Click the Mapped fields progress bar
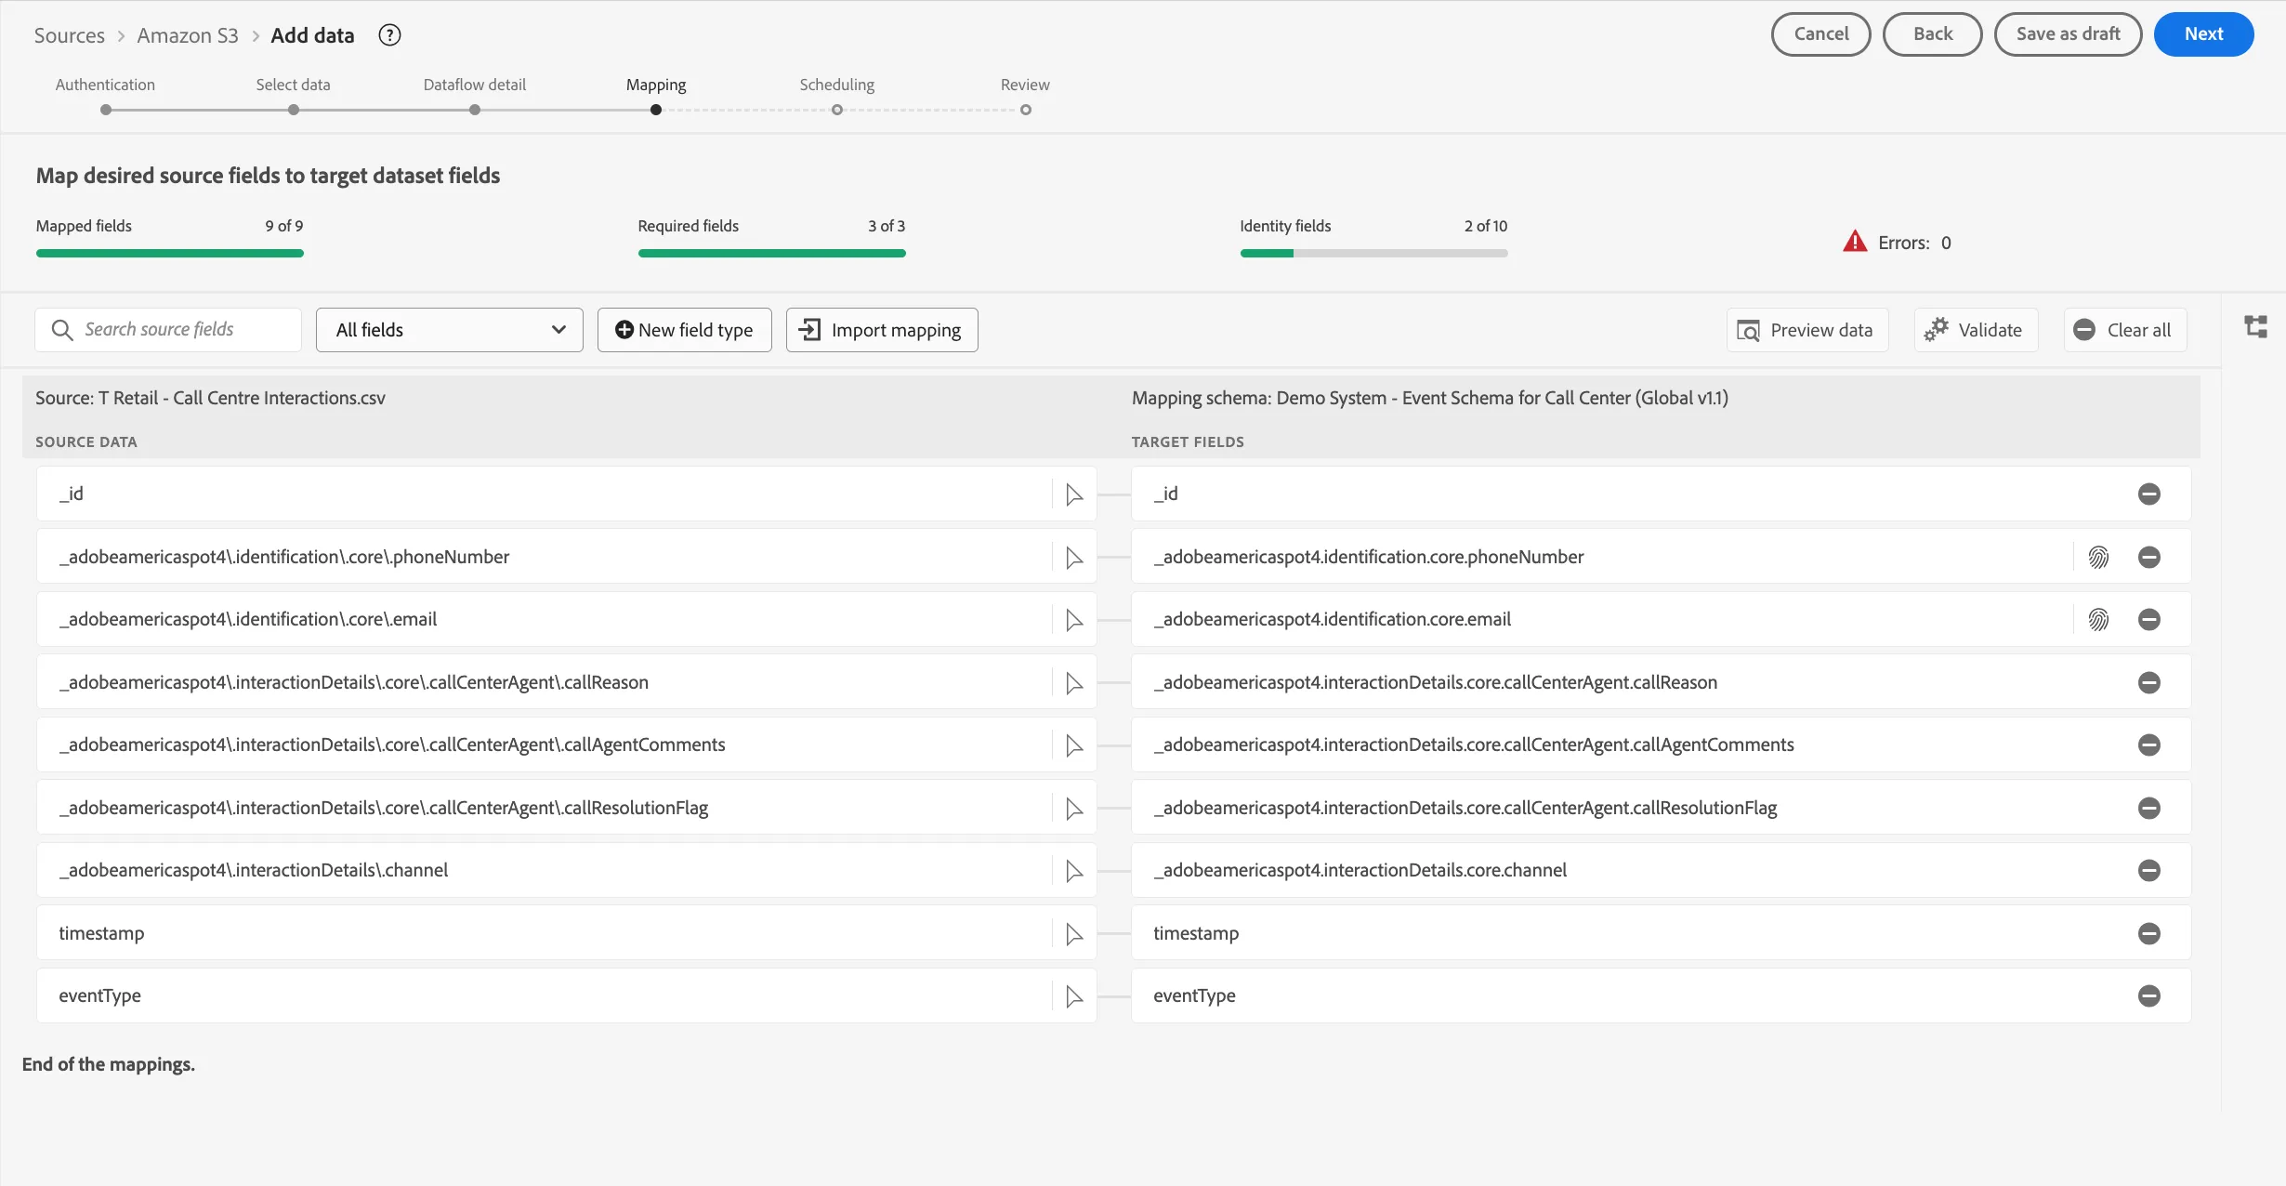2286x1186 pixels. click(170, 253)
